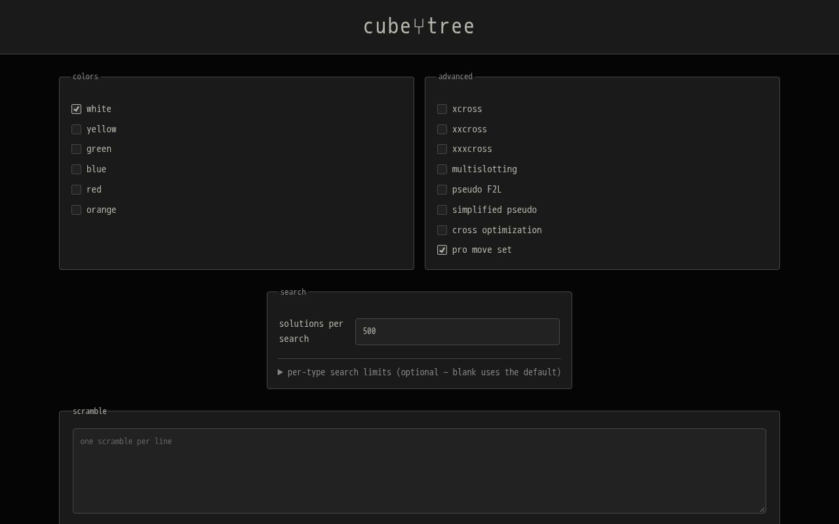839x524 pixels.
Task: Enable pseudo F2L checkbox
Action: [442, 189]
